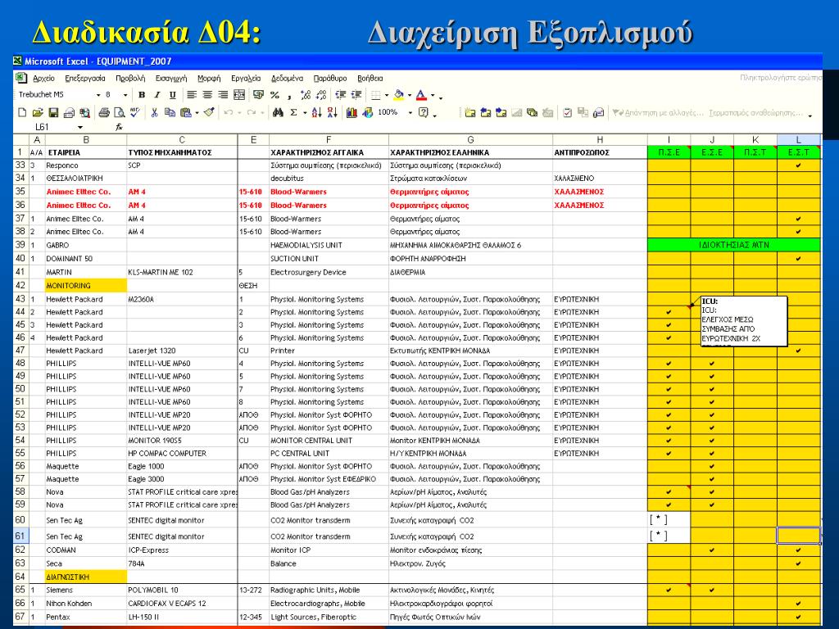Run the spelling check

(x=135, y=112)
